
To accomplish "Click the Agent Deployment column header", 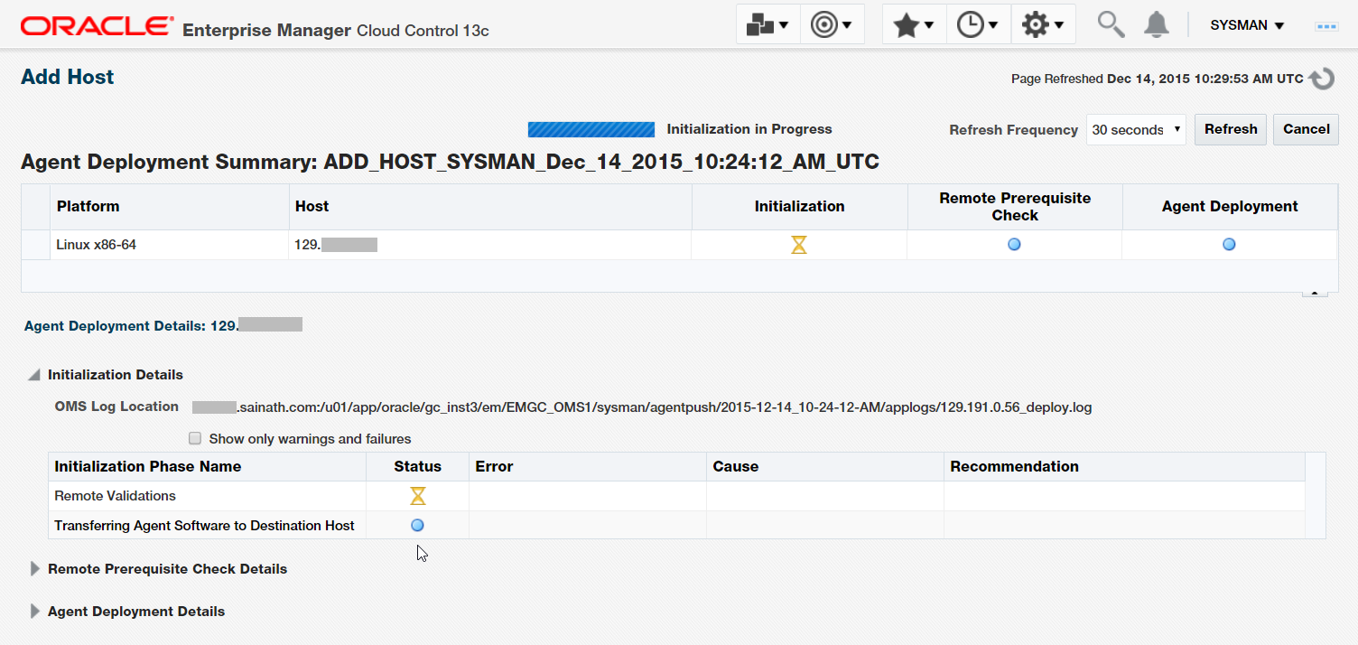I will tap(1230, 207).
